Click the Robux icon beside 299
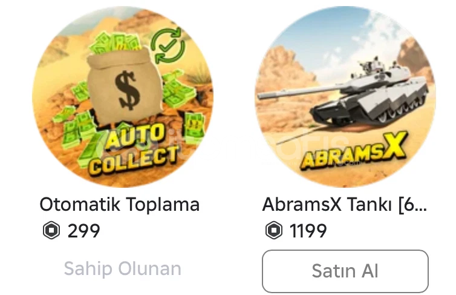The image size is (456, 295). pos(51,230)
